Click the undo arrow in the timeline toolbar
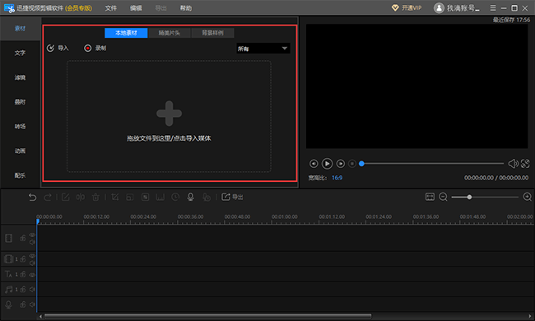The width and height of the screenshot is (535, 321). (32, 198)
